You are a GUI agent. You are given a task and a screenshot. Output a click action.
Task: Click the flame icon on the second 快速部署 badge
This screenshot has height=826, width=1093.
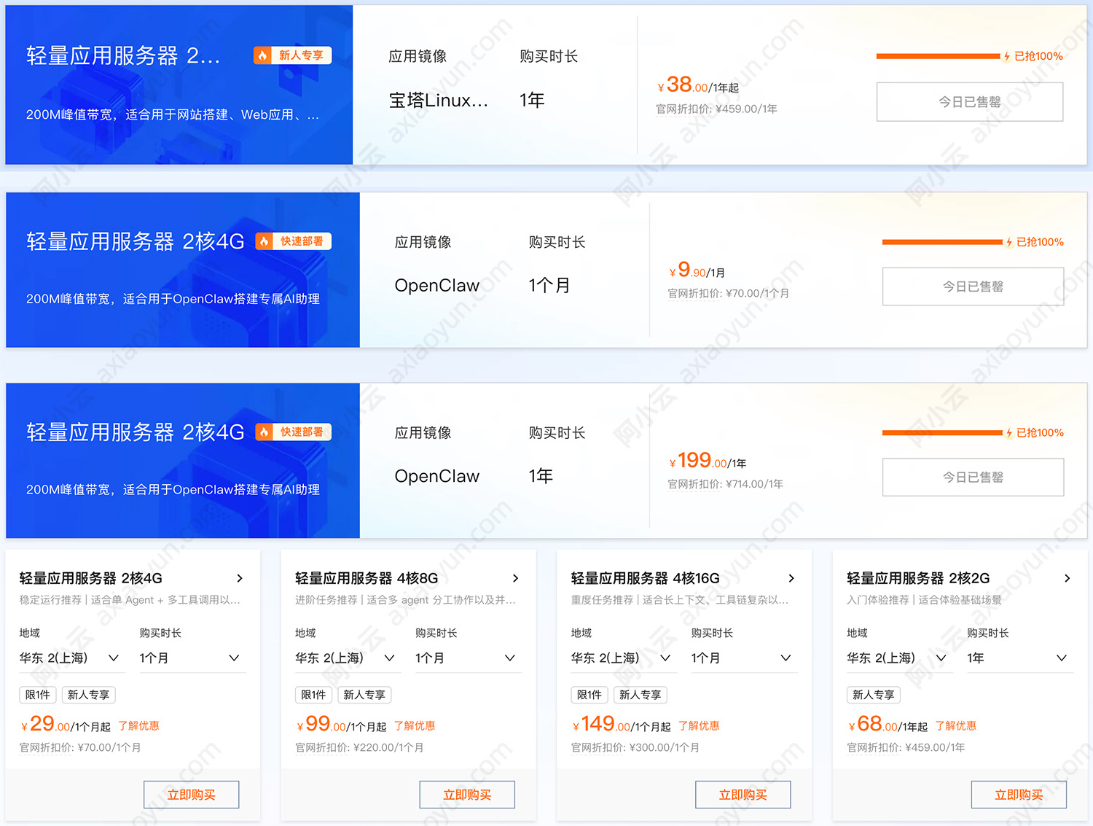[264, 432]
